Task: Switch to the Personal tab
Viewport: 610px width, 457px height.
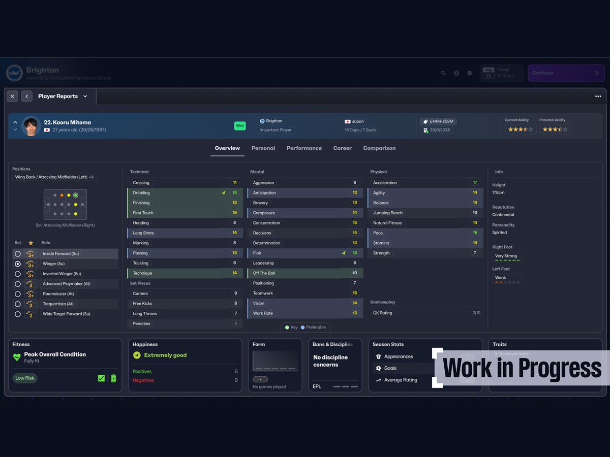Action: 263,148
